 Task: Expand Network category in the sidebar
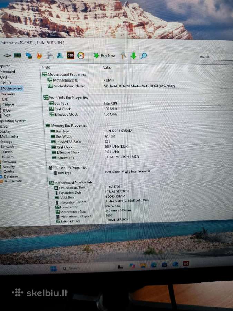coord(8,147)
